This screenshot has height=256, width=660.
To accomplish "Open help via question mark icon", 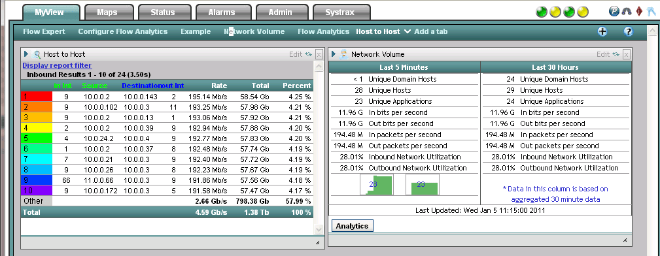I will pyautogui.click(x=629, y=31).
